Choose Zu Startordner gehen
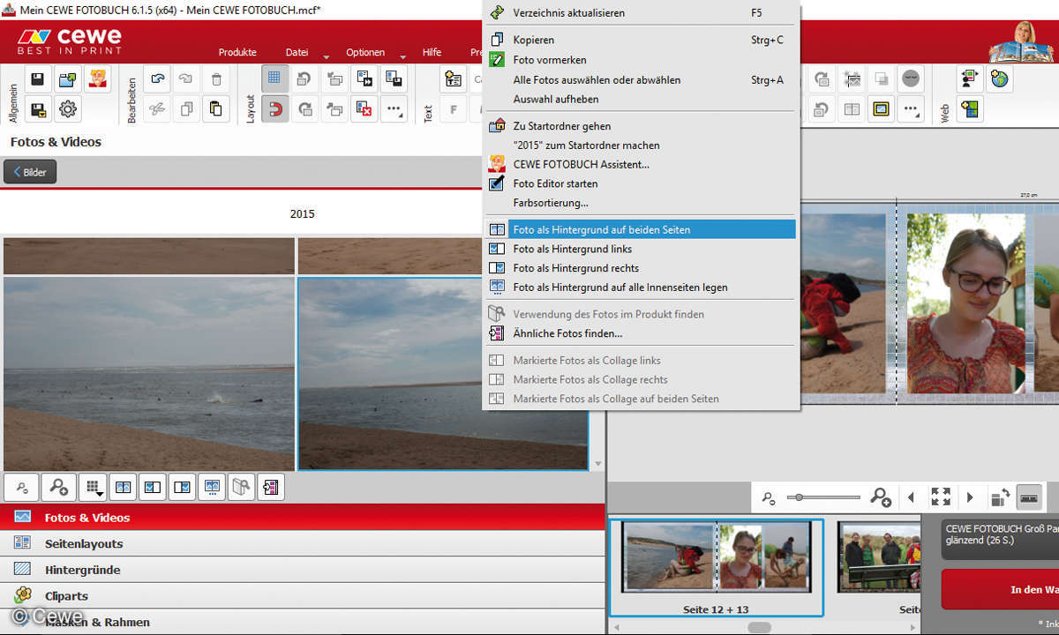Image resolution: width=1059 pixels, height=635 pixels. click(x=641, y=126)
